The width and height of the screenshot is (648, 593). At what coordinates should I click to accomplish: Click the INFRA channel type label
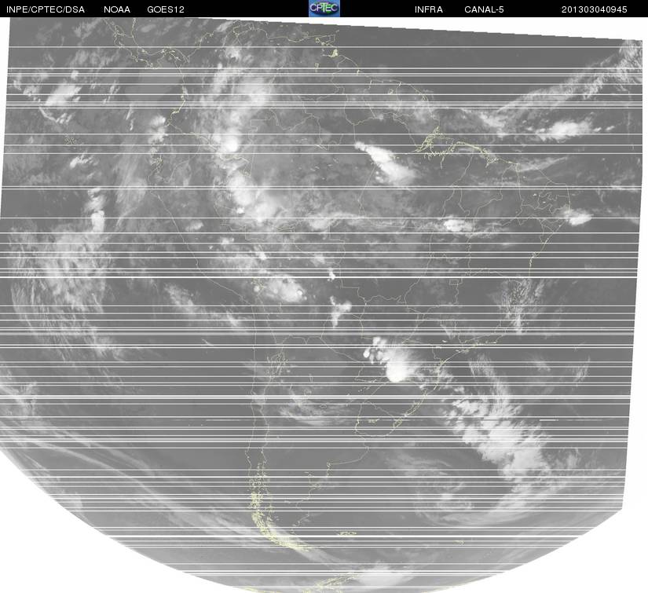coord(429,9)
